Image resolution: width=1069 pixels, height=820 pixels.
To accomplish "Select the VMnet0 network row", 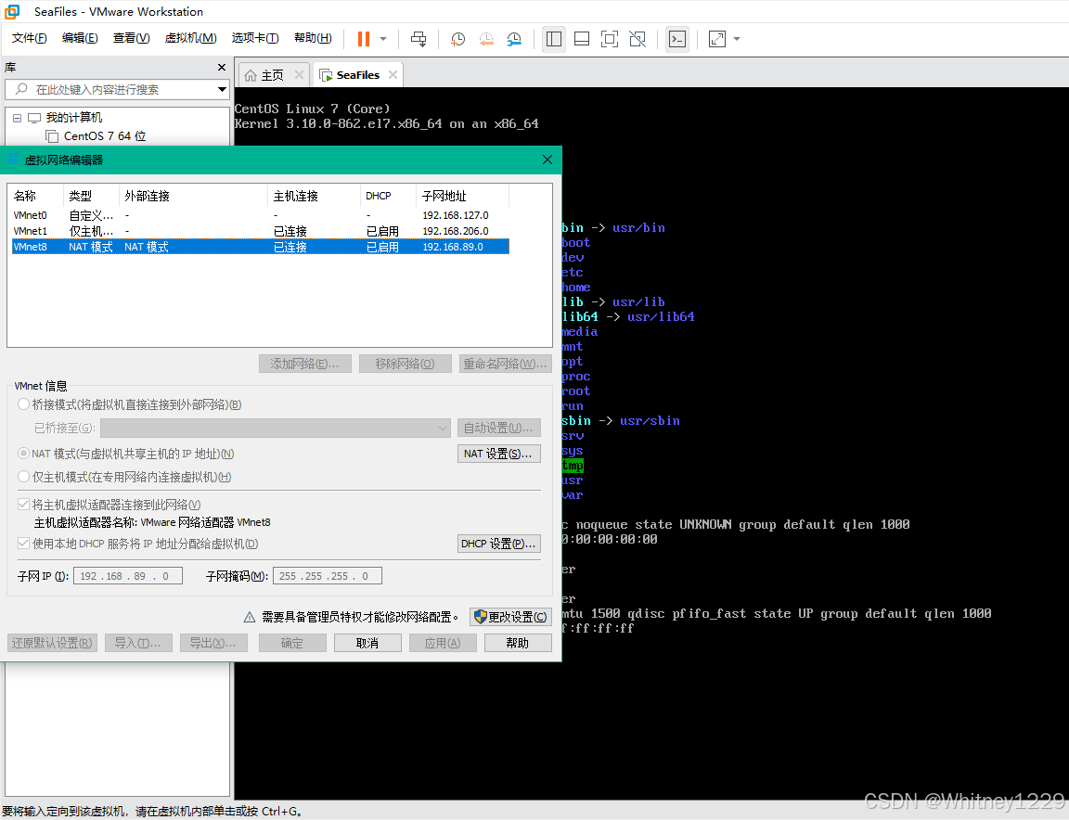I will point(261,215).
